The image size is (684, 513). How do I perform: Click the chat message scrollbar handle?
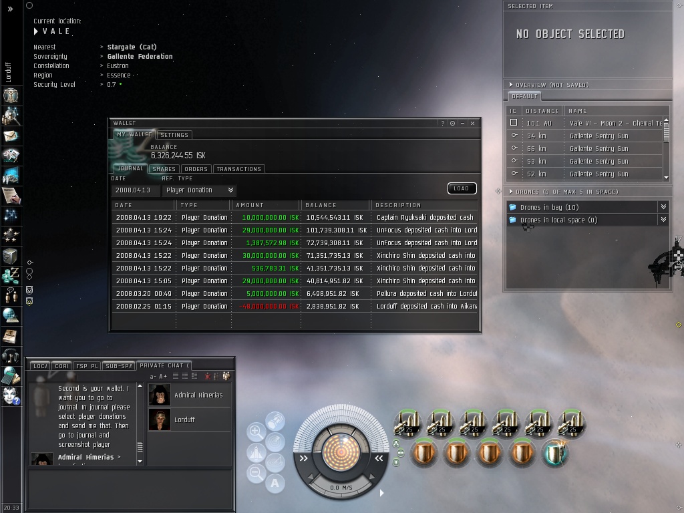point(140,447)
